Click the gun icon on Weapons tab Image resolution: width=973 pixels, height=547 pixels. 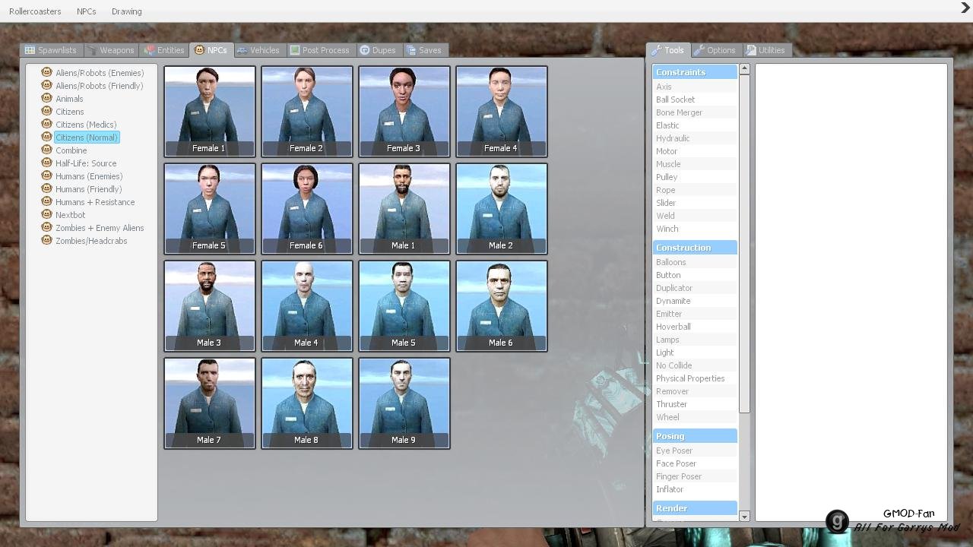point(91,50)
